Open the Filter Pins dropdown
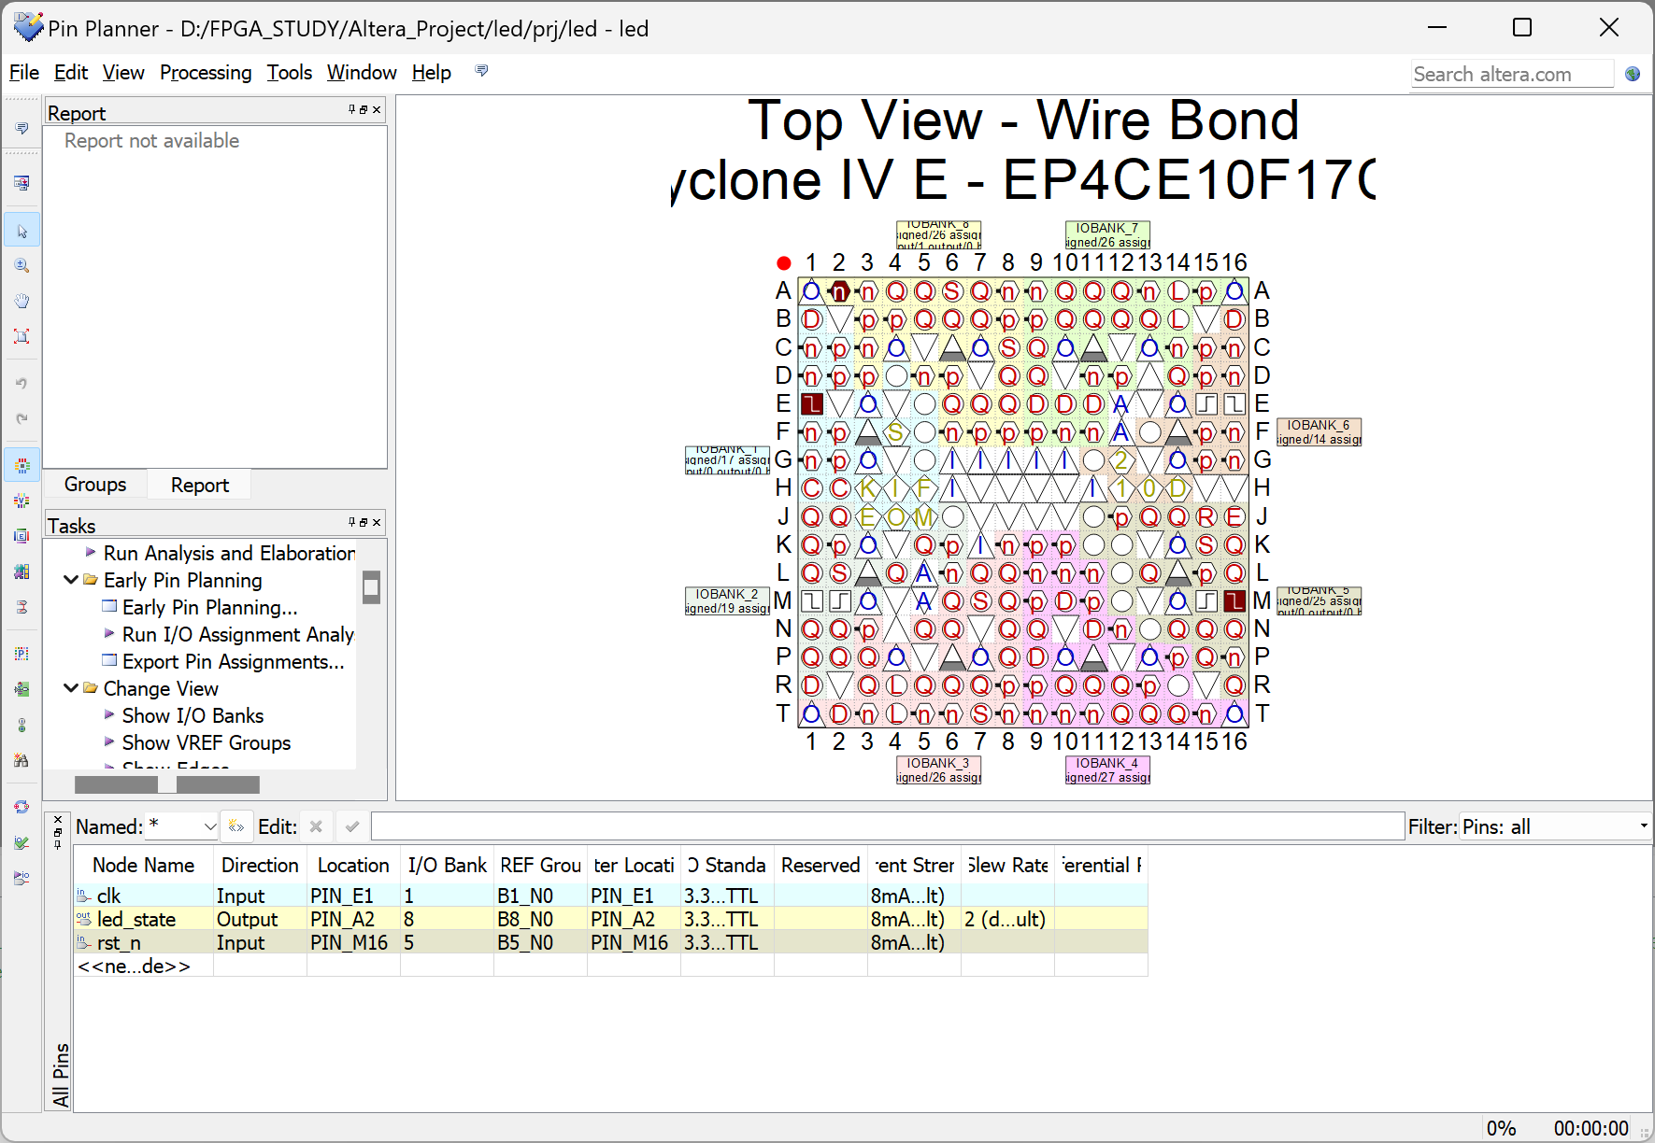1655x1143 pixels. pos(1643,826)
